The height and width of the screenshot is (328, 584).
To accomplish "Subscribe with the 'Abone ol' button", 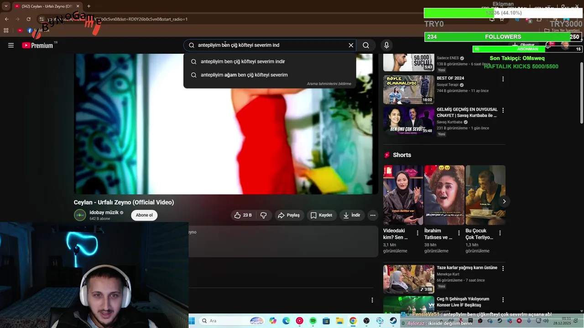I will pos(144,215).
